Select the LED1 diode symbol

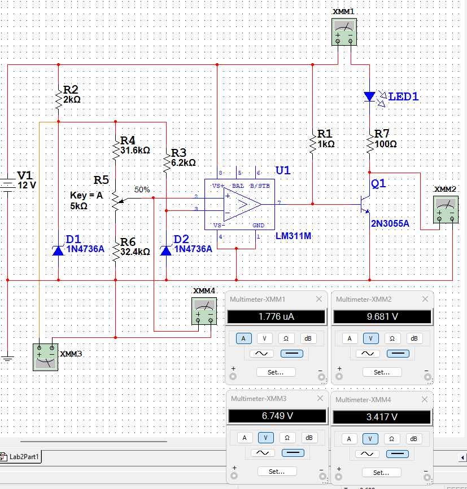[x=370, y=96]
